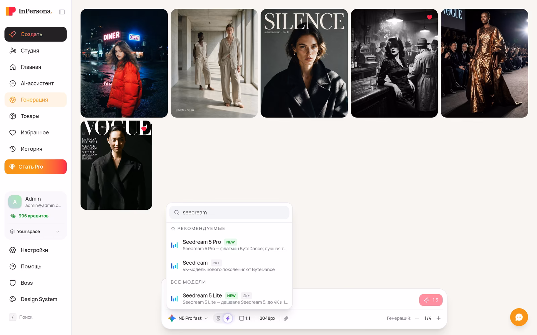Open AI-ассистент section
The width and height of the screenshot is (537, 335).
click(x=36, y=83)
